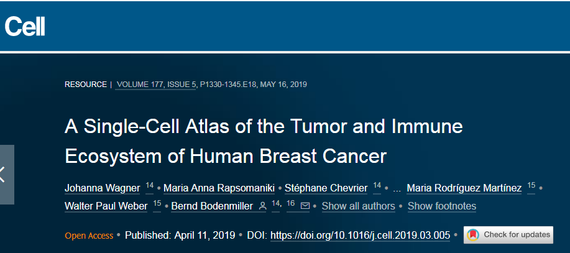Click the Check for updates bookmark icon
The height and width of the screenshot is (253, 570).
(x=472, y=235)
